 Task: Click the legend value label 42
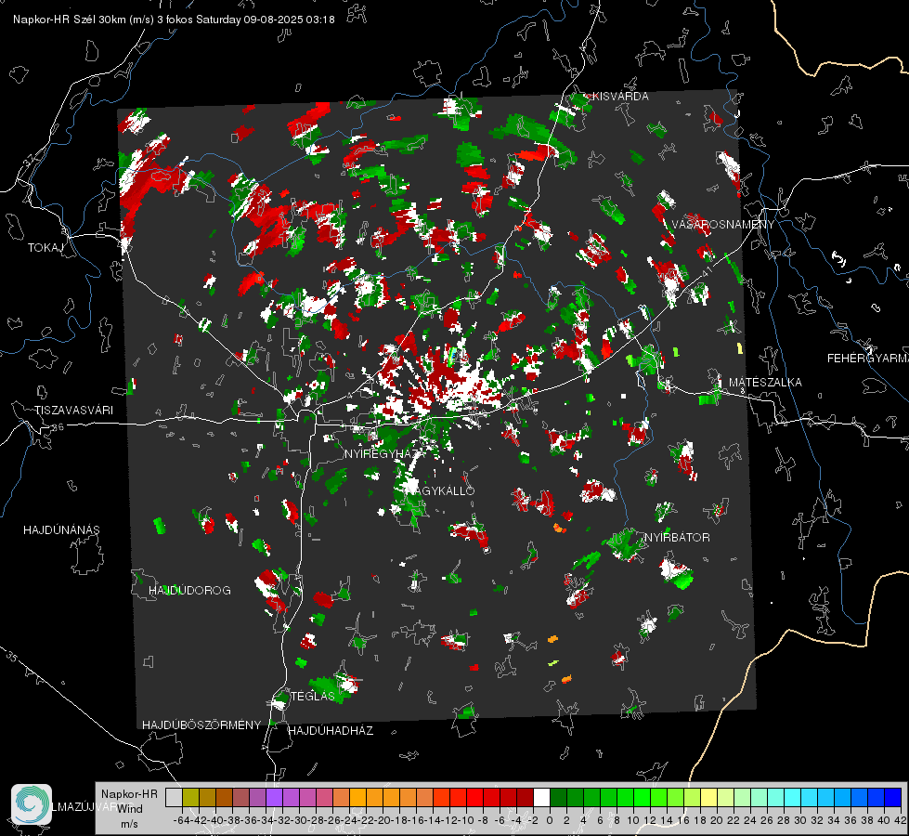[x=900, y=820]
